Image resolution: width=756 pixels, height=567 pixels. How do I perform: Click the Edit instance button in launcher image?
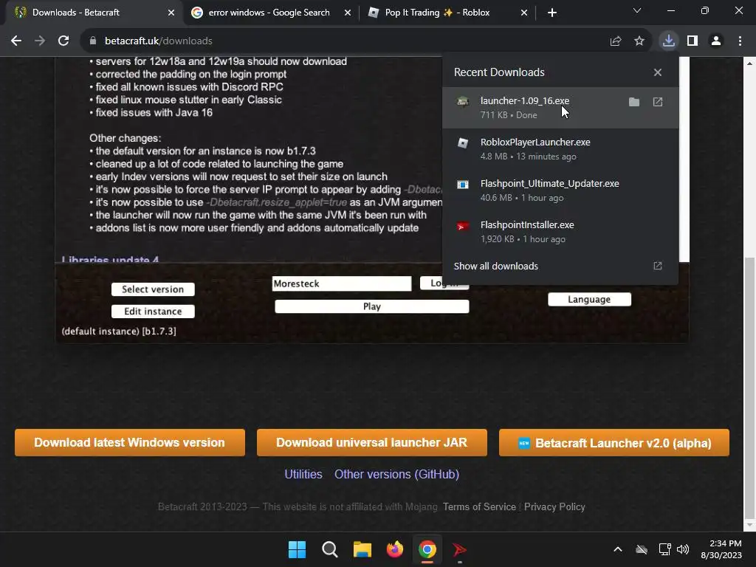point(153,312)
